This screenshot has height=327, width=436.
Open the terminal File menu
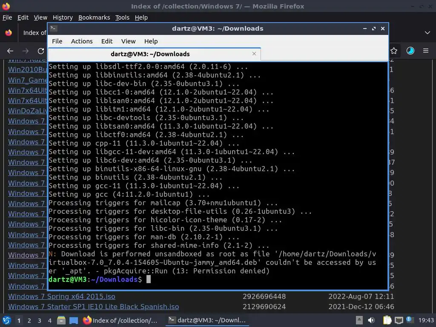click(57, 41)
